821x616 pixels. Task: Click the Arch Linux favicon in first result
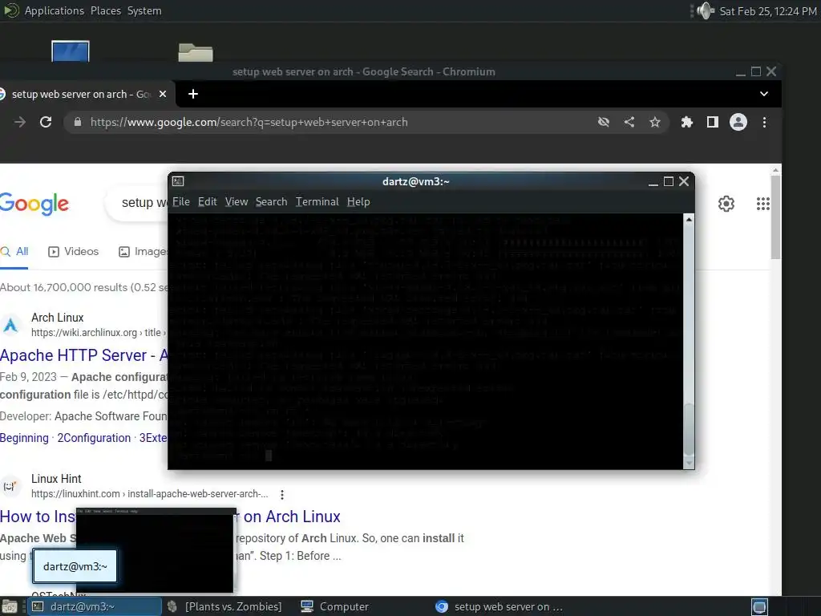11,325
